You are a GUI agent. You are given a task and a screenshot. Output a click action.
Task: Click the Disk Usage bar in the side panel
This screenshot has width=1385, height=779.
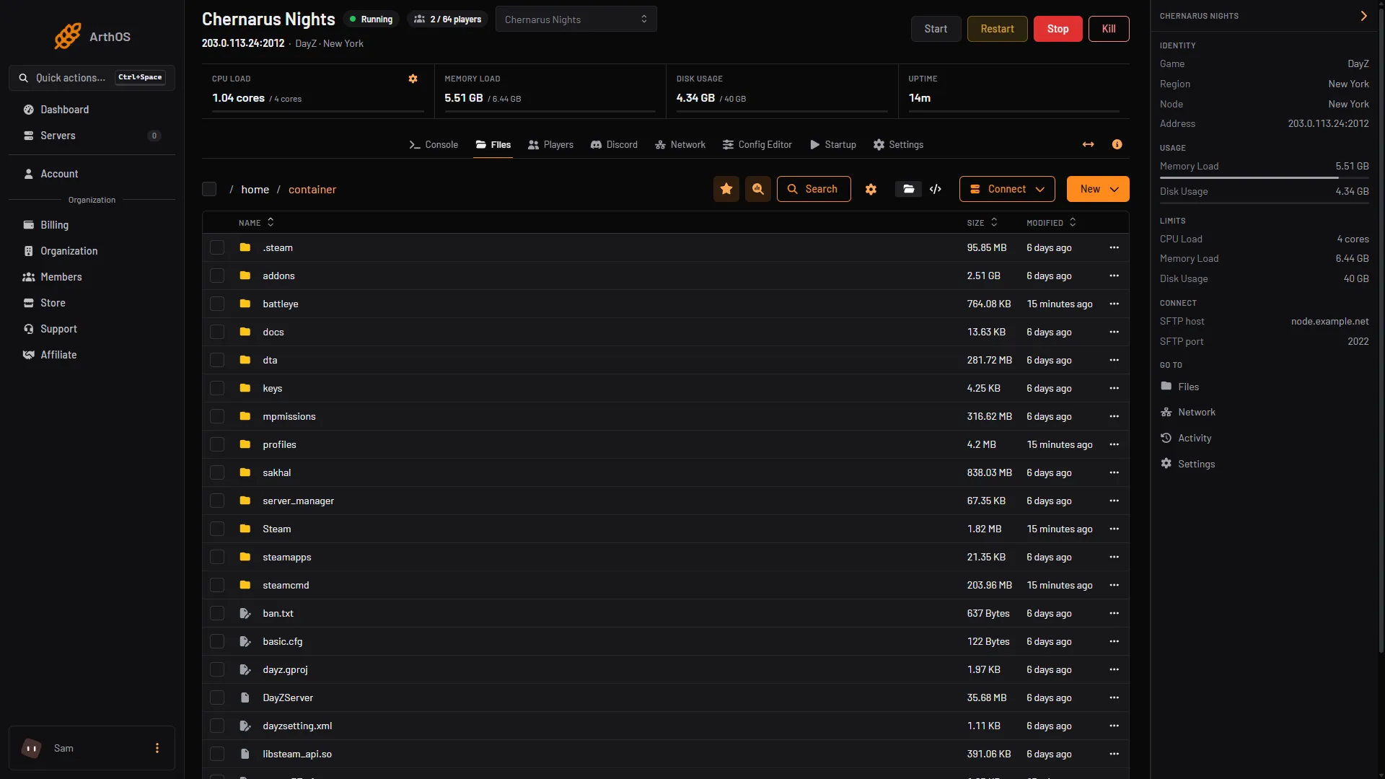click(x=1264, y=203)
